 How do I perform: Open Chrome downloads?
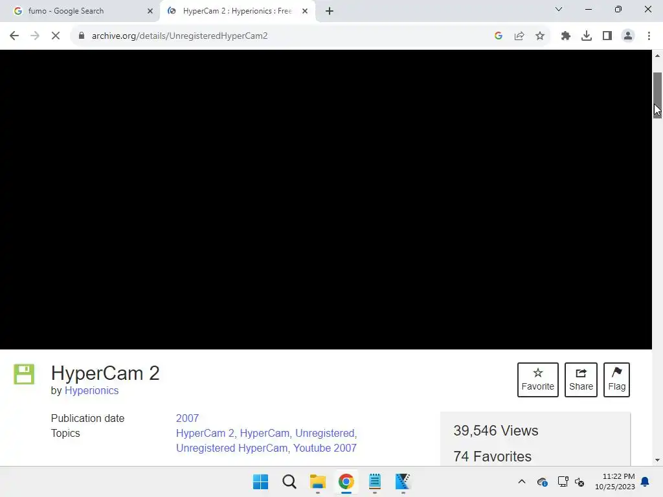point(587,36)
